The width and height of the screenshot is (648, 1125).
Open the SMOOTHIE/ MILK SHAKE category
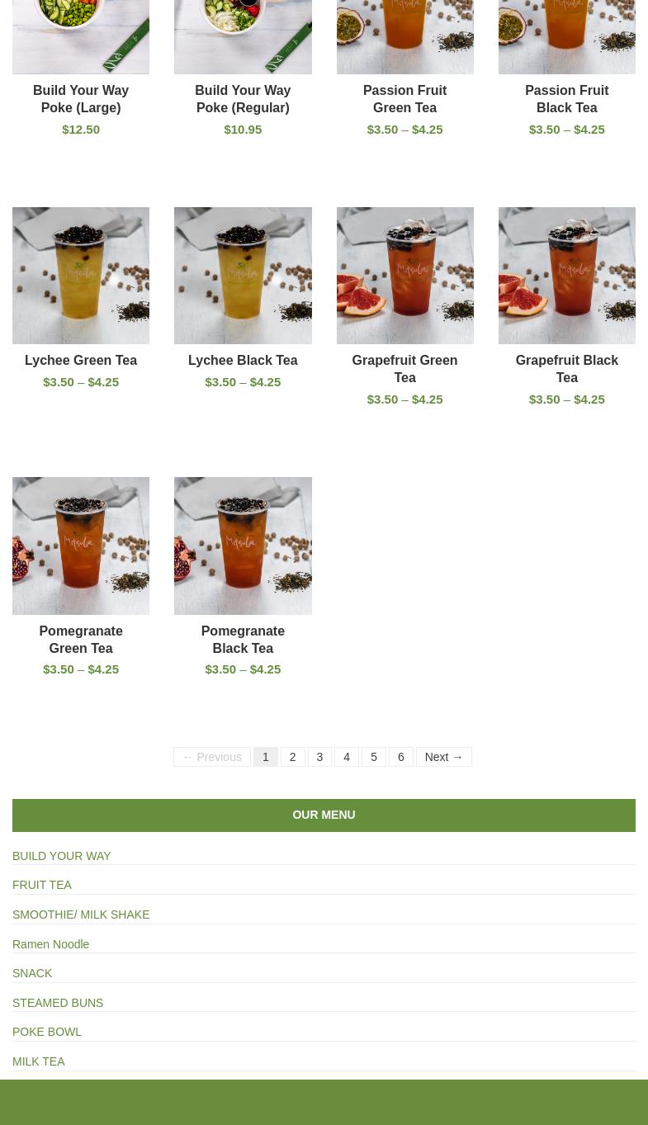81,915
